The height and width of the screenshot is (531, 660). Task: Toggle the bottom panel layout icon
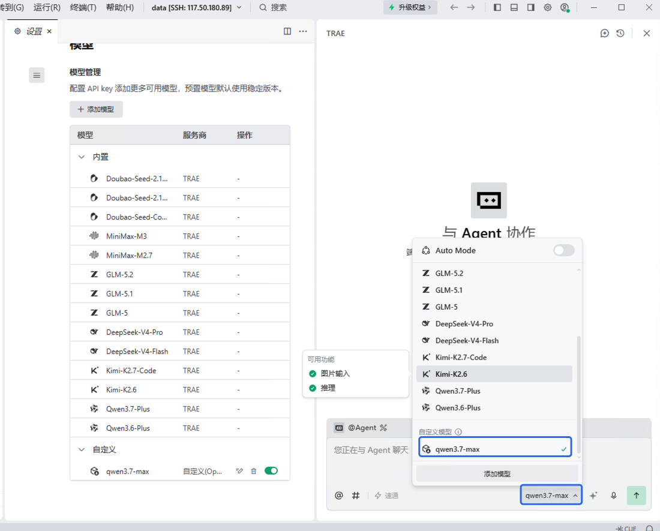(514, 8)
